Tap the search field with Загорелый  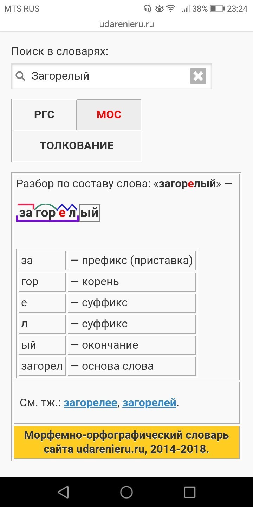click(109, 76)
